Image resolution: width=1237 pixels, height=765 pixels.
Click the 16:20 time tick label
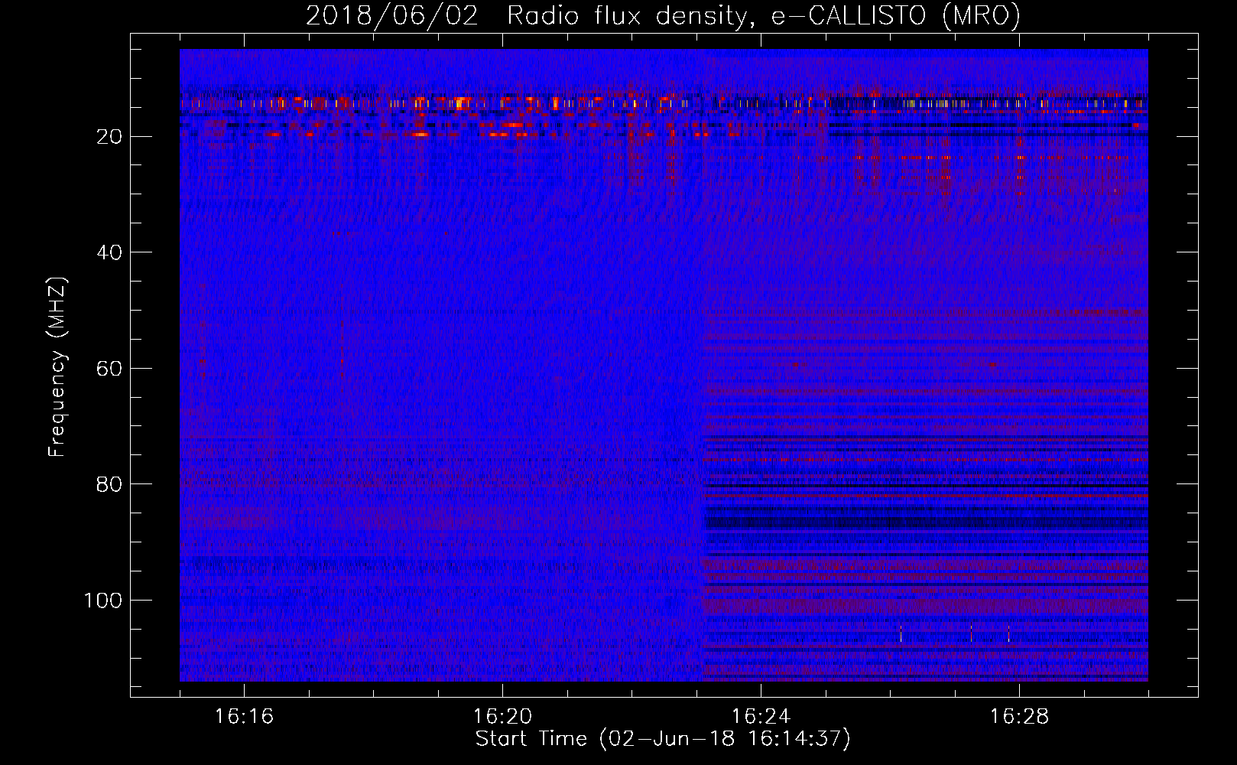[x=502, y=717]
